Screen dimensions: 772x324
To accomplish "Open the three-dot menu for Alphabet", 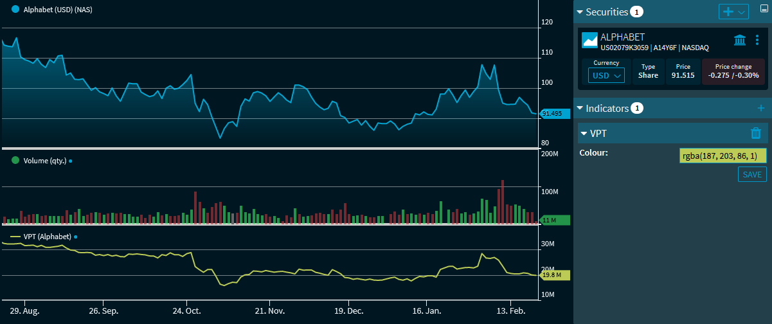I will (x=757, y=40).
